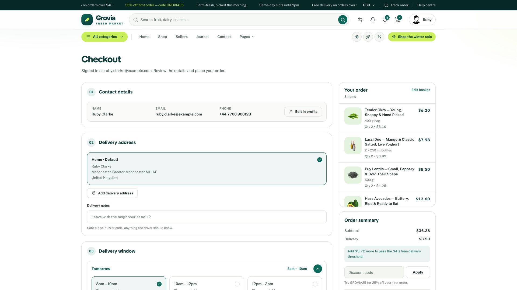Open the Help centre link
Image resolution: width=517 pixels, height=290 pixels.
(x=426, y=5)
